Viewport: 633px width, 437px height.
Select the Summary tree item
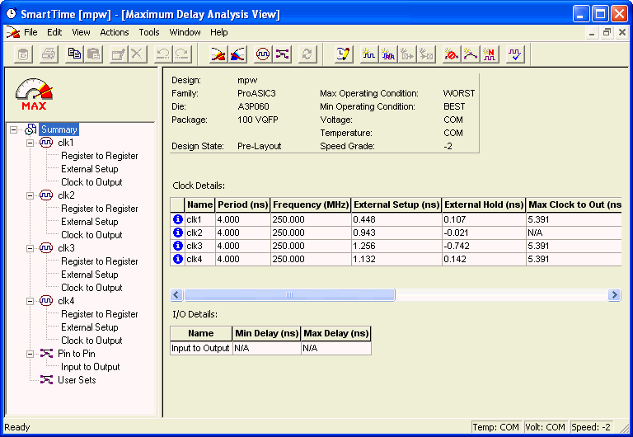click(59, 129)
